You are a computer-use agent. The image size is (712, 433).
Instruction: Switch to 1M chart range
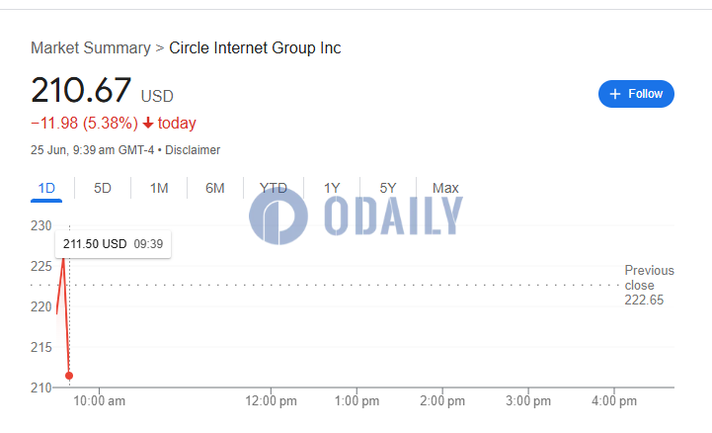coord(159,188)
